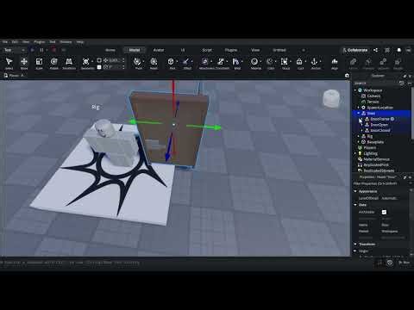The image size is (414, 310).
Task: Click the Effect tool icon
Action: point(186,61)
